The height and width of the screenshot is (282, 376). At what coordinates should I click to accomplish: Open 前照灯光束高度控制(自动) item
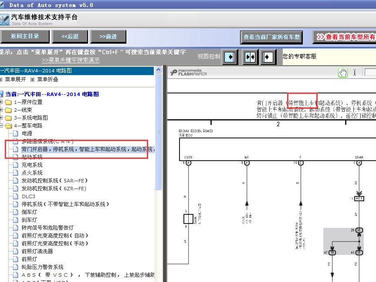point(55,236)
